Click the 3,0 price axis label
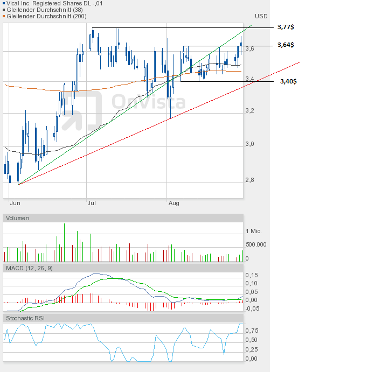Screen dimensions: 368x372 pos(249,144)
